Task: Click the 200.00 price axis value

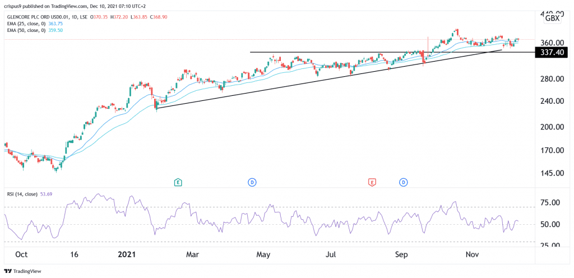Action: 553,127
